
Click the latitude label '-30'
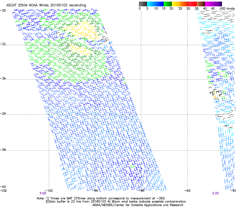click(3, 11)
